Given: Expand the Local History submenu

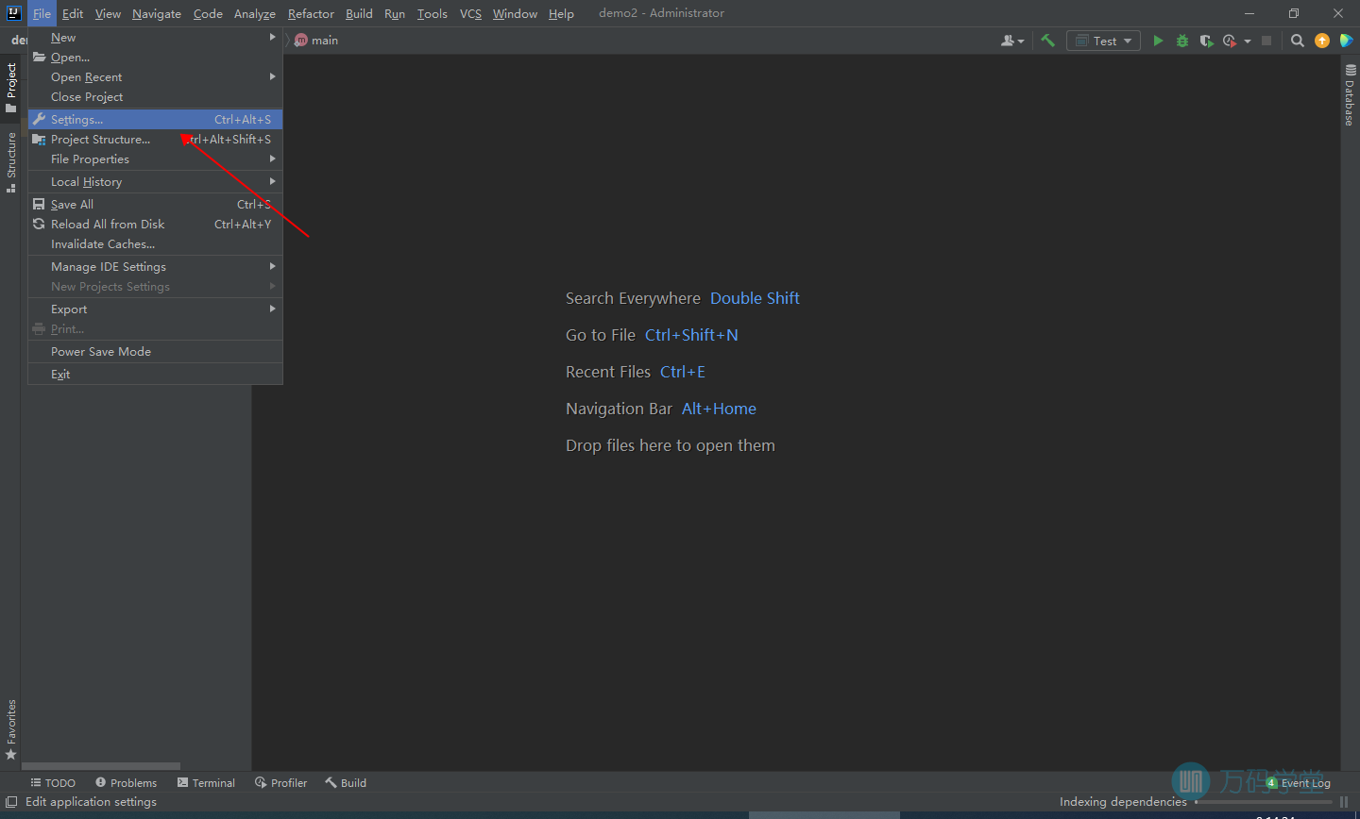Looking at the screenshot, I should (155, 182).
